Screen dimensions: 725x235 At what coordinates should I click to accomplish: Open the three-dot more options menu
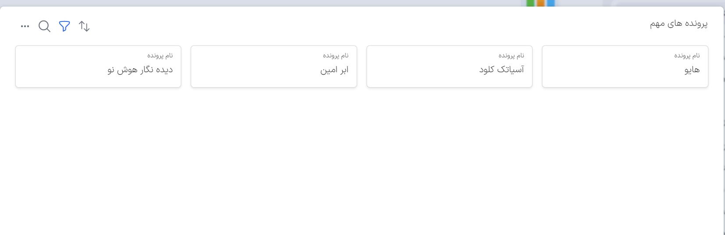(25, 26)
